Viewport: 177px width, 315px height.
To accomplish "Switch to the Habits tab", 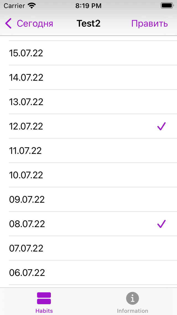I will tap(44, 301).
